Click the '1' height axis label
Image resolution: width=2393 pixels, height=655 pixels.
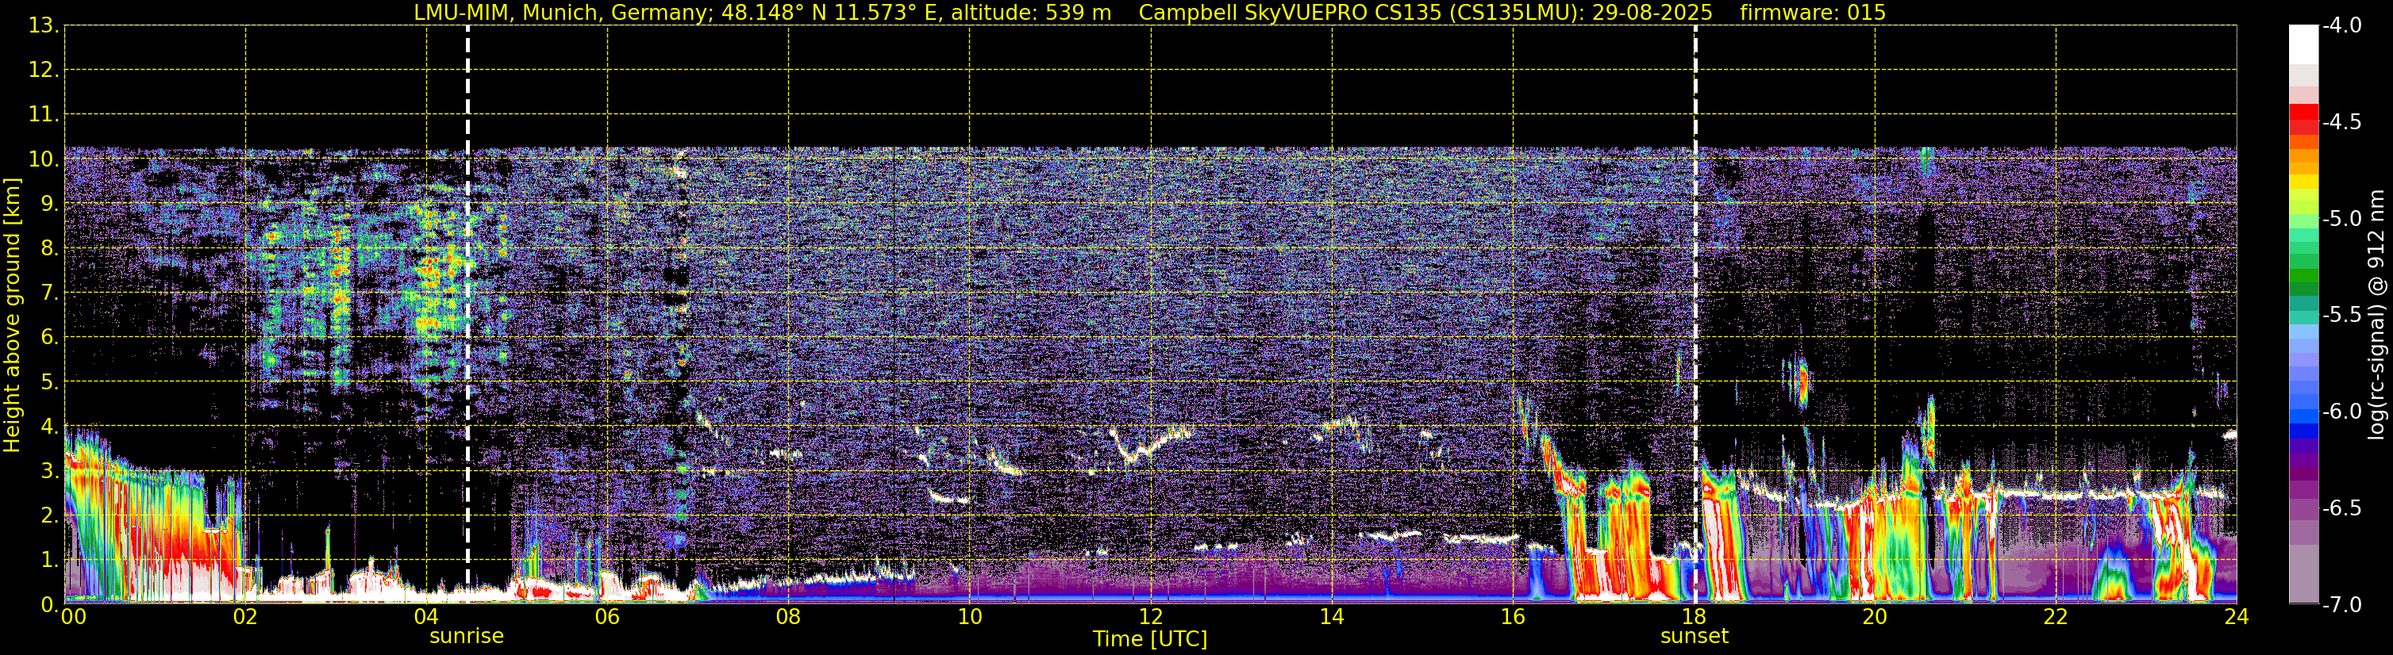point(48,561)
